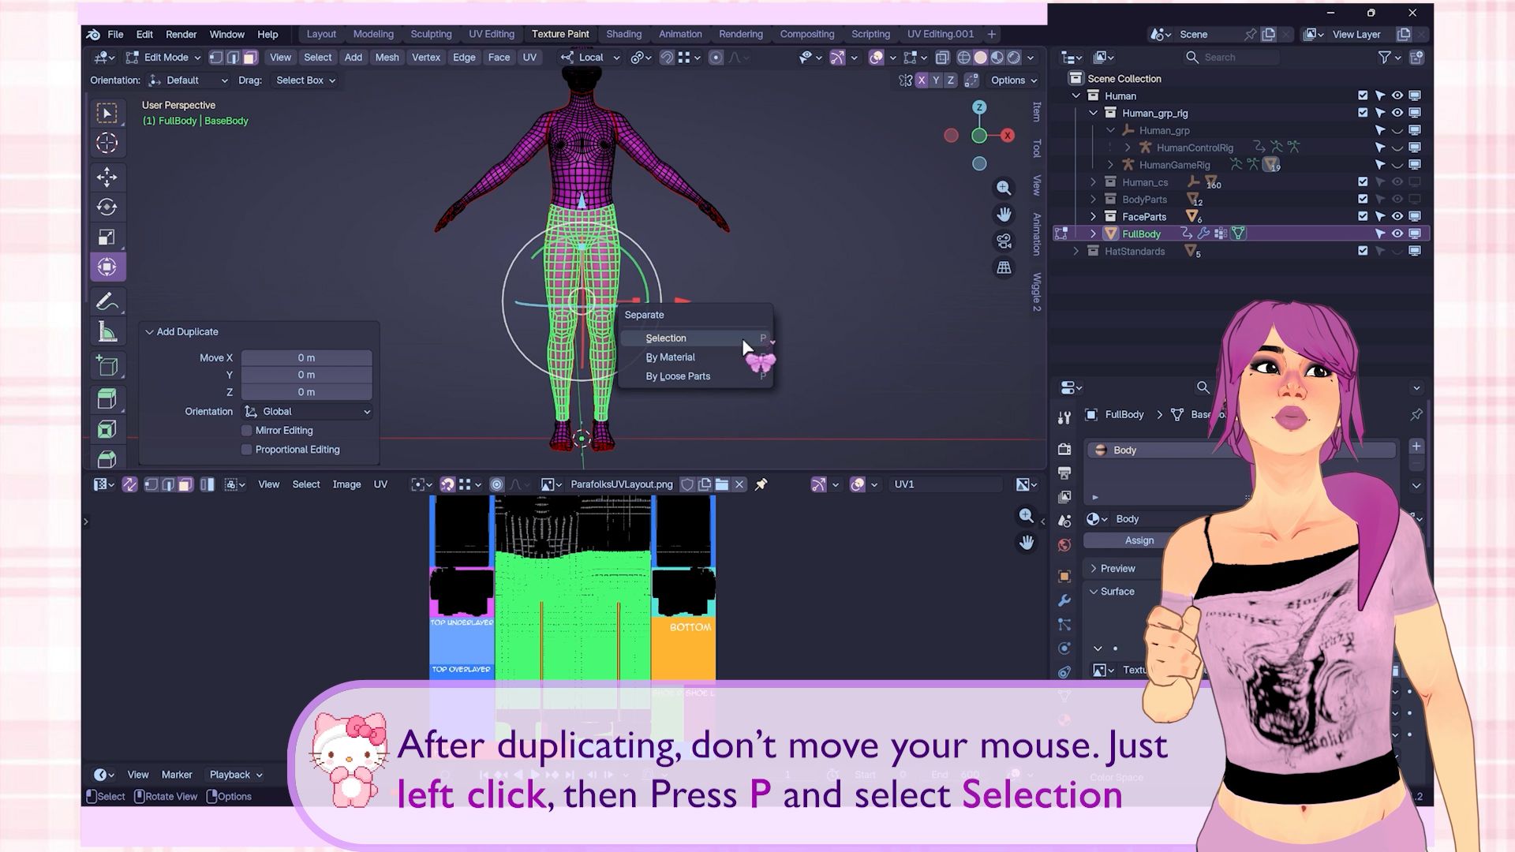The image size is (1515, 852).
Task: Click the 3D viewport pan hand icon
Action: [x=1004, y=215]
